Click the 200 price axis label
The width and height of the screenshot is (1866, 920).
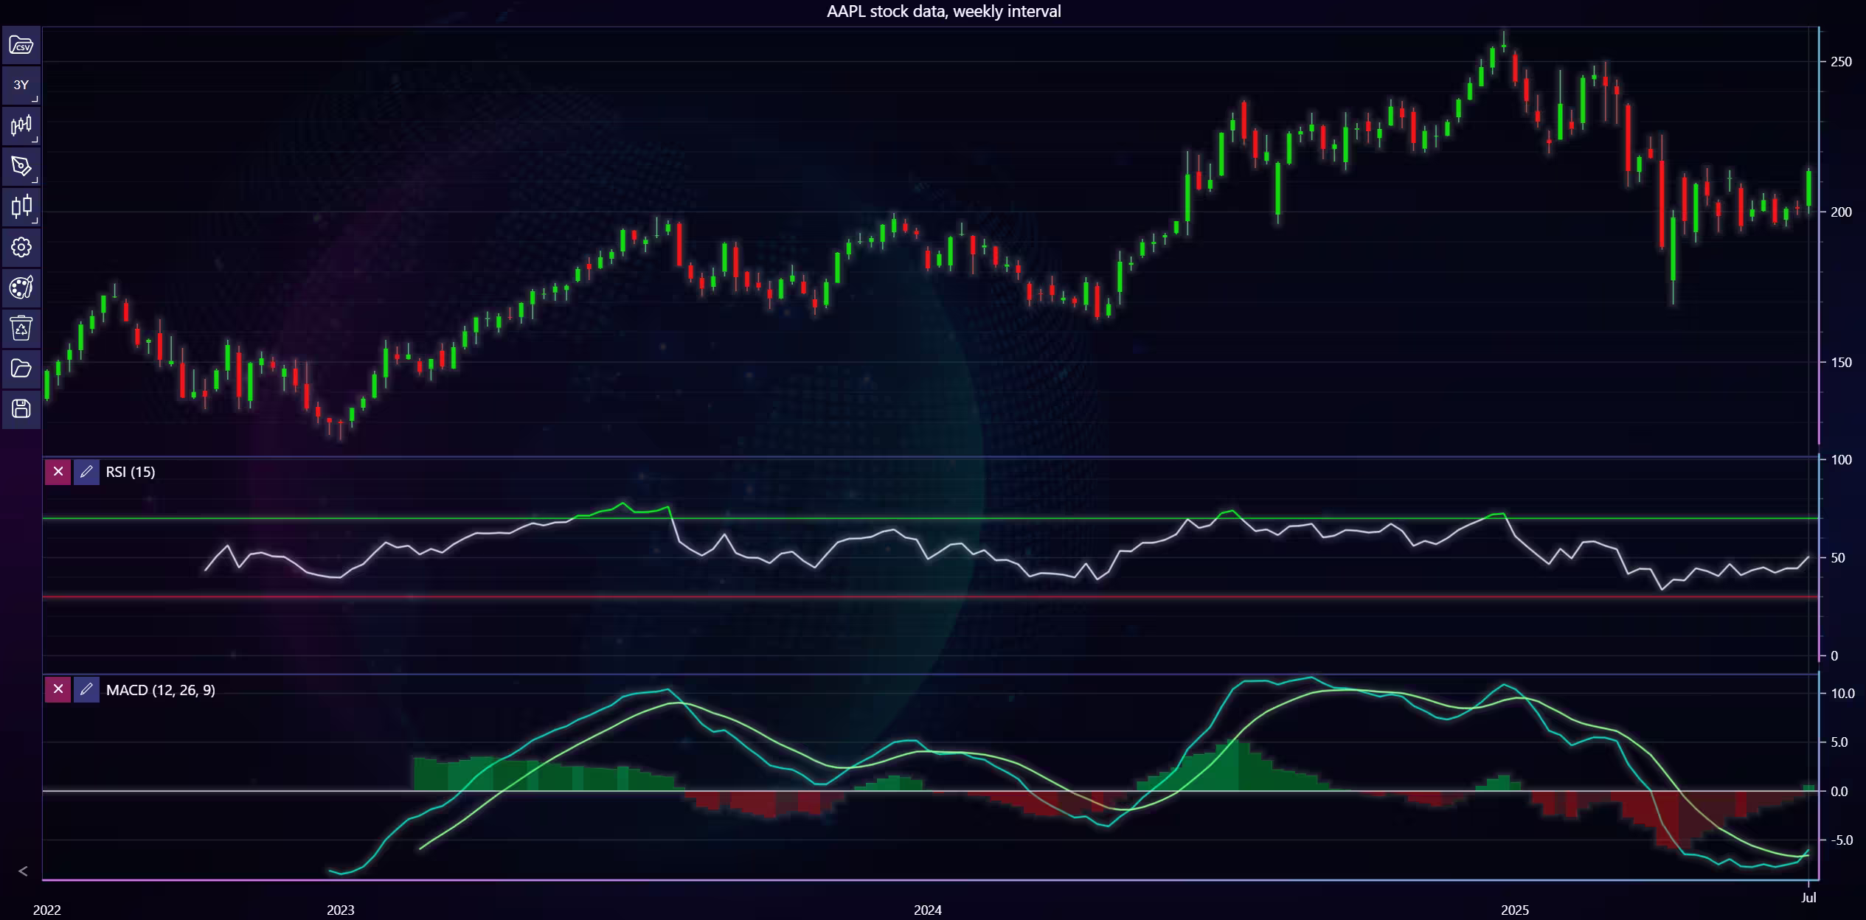(x=1841, y=212)
